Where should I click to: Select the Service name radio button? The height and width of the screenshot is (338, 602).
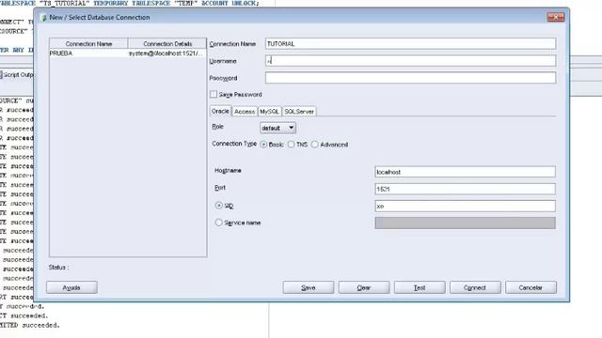218,223
